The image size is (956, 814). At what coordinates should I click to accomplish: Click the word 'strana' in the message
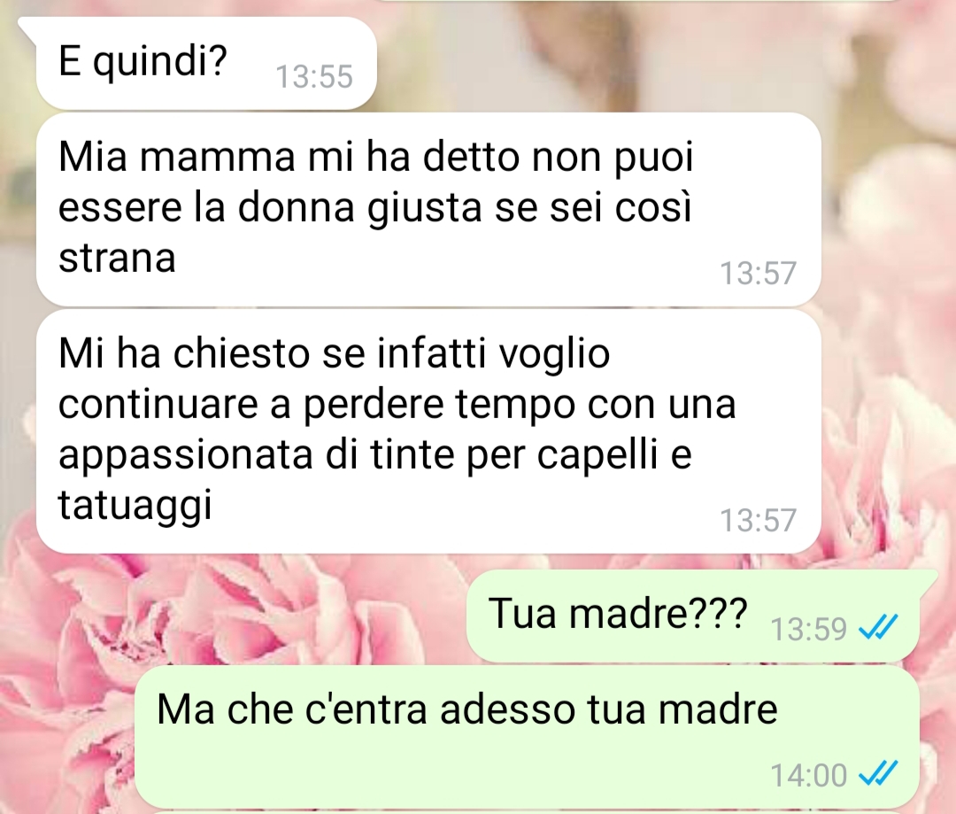point(117,258)
